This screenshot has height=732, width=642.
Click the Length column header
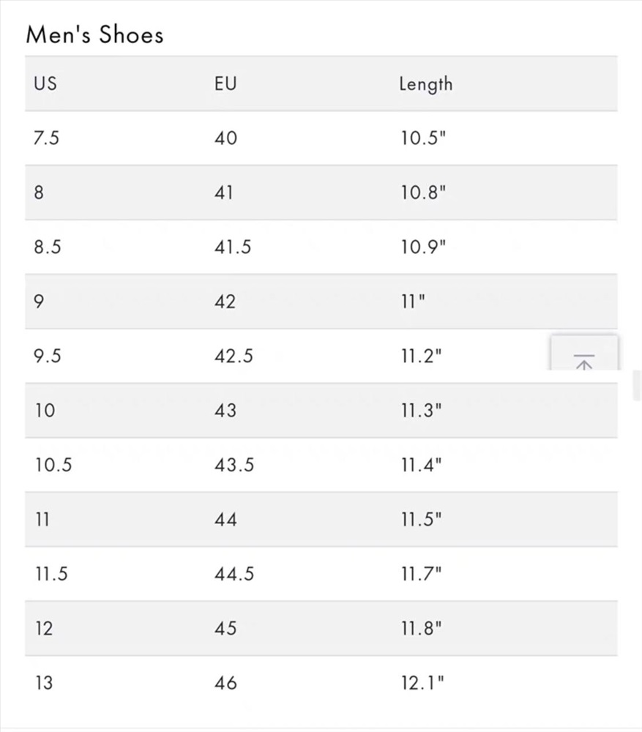click(x=426, y=84)
